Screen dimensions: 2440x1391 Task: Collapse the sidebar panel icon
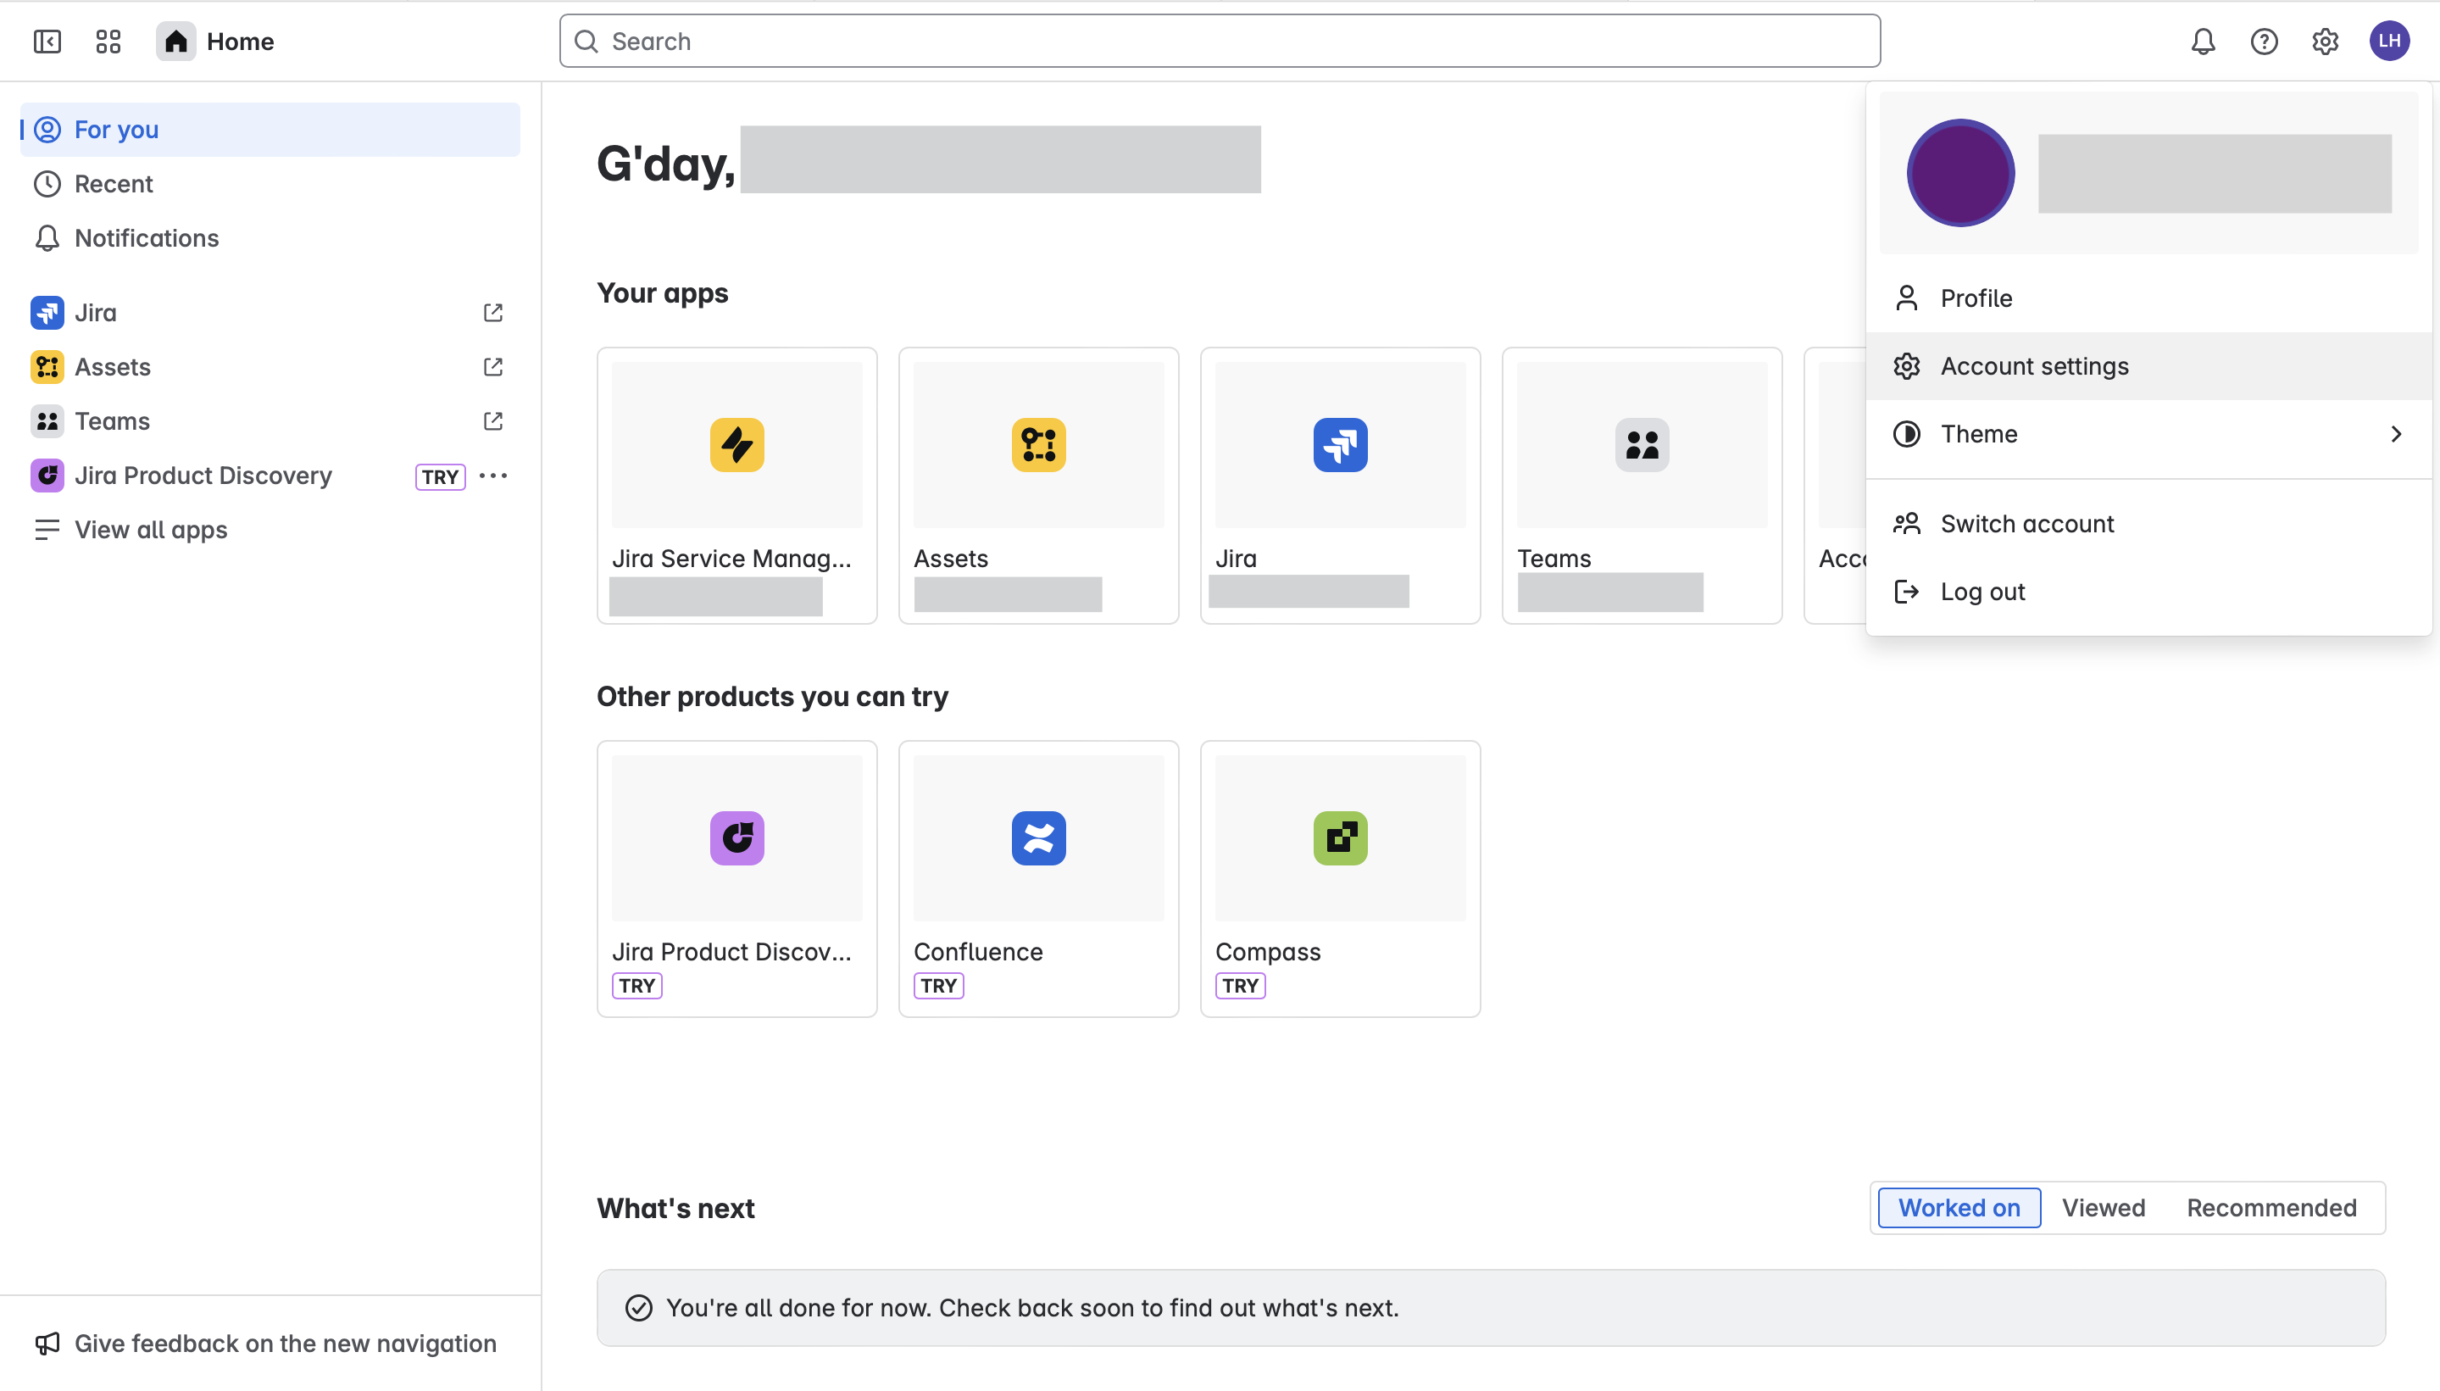coord(47,41)
